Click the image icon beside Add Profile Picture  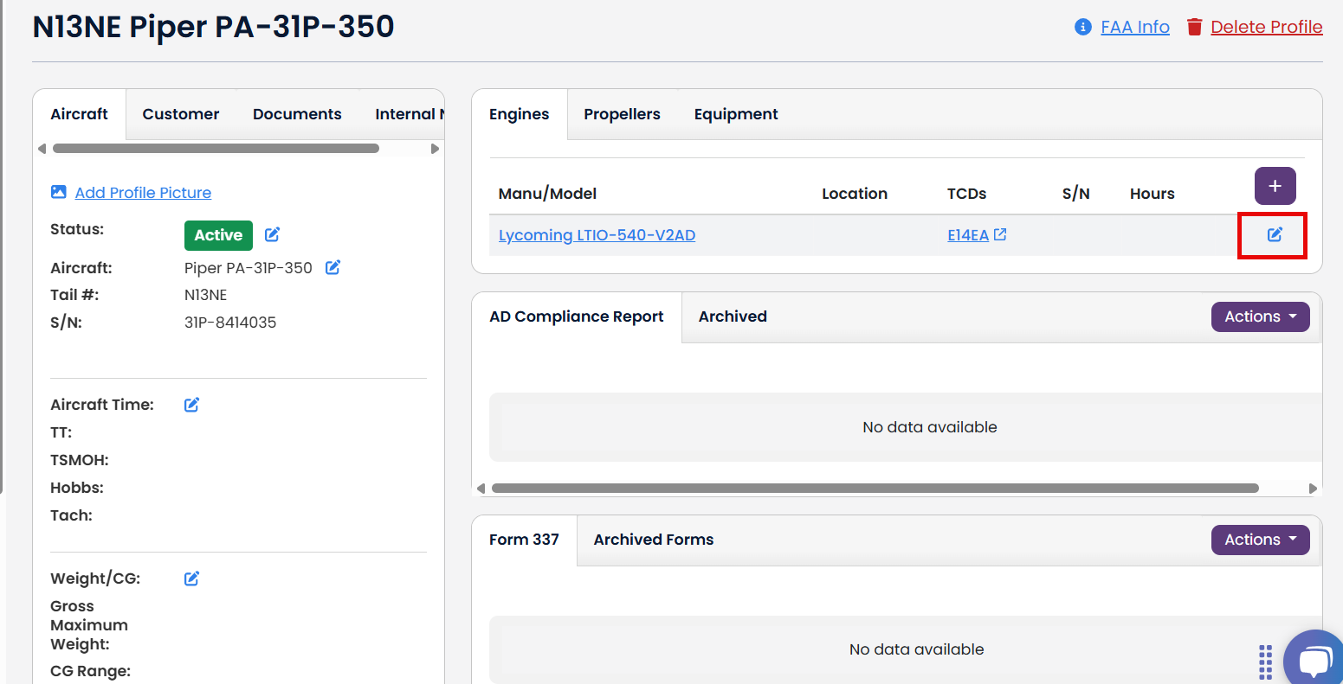[x=59, y=192]
